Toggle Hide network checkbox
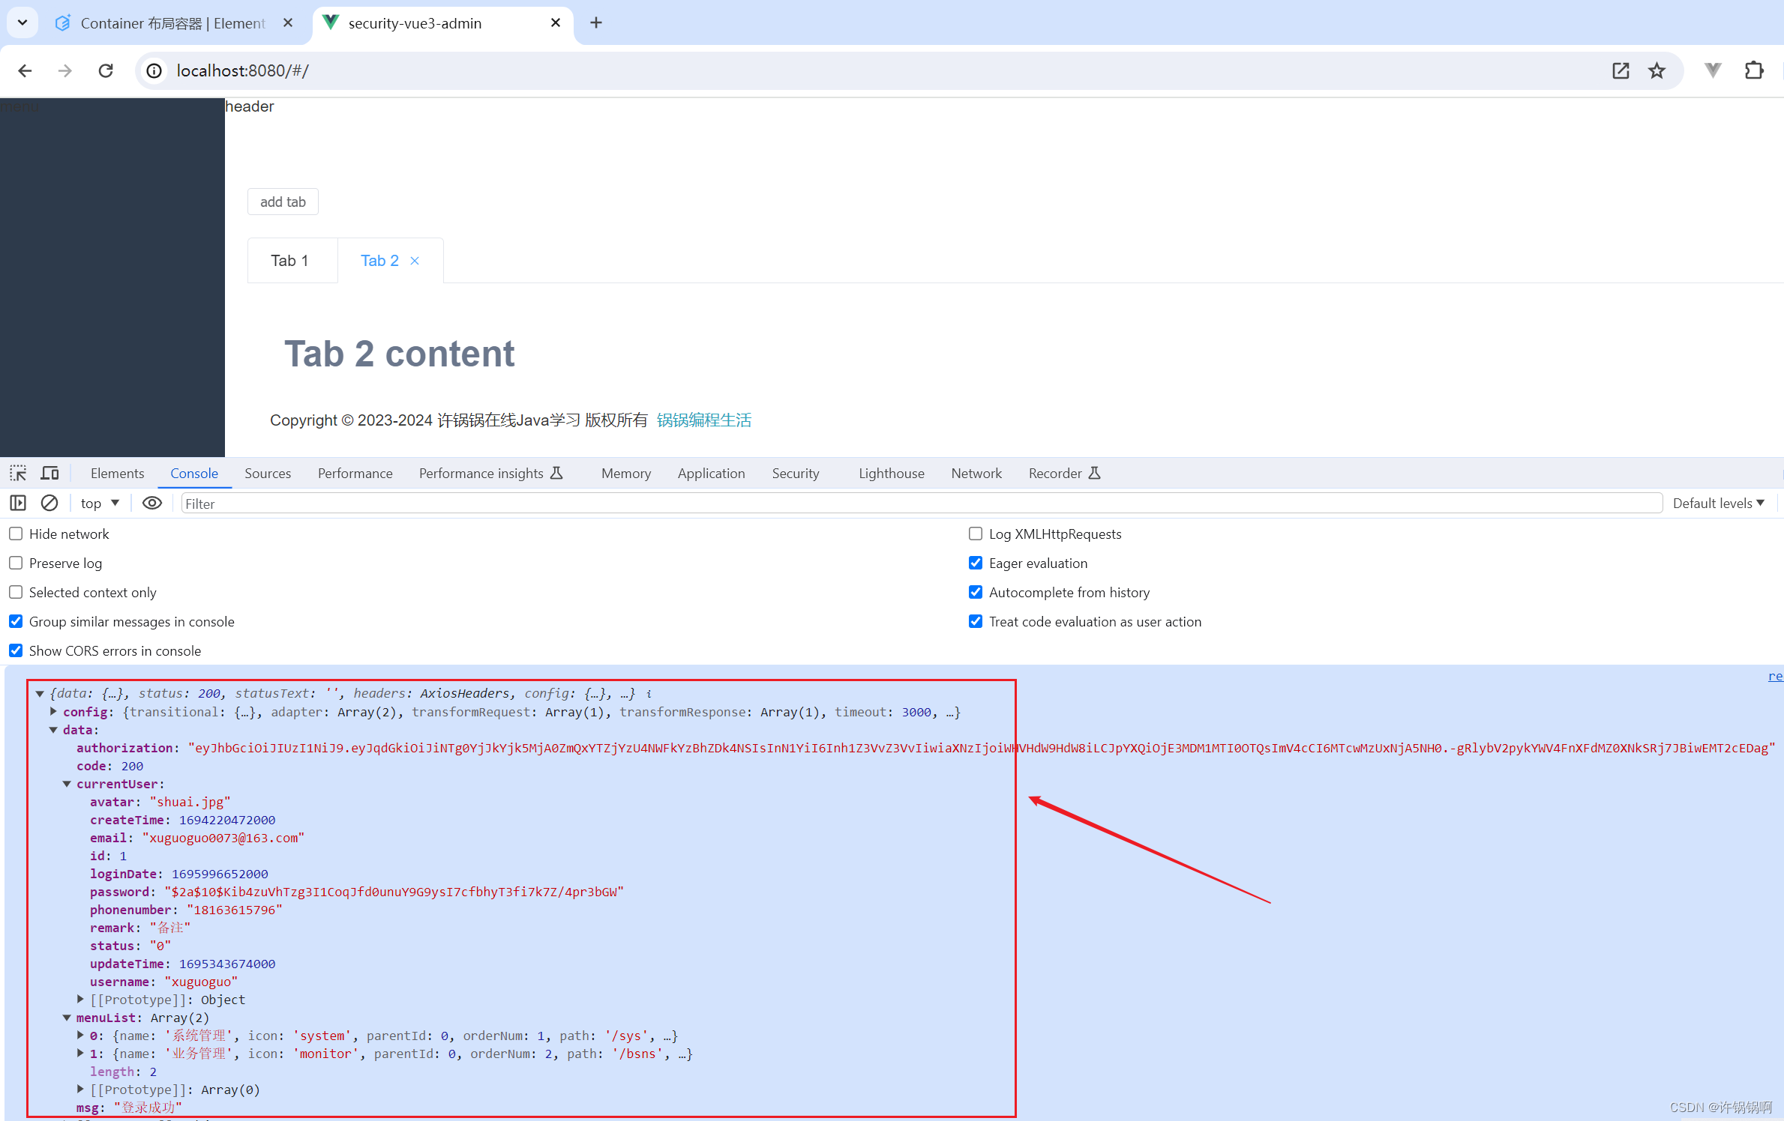The width and height of the screenshot is (1784, 1121). (x=16, y=534)
